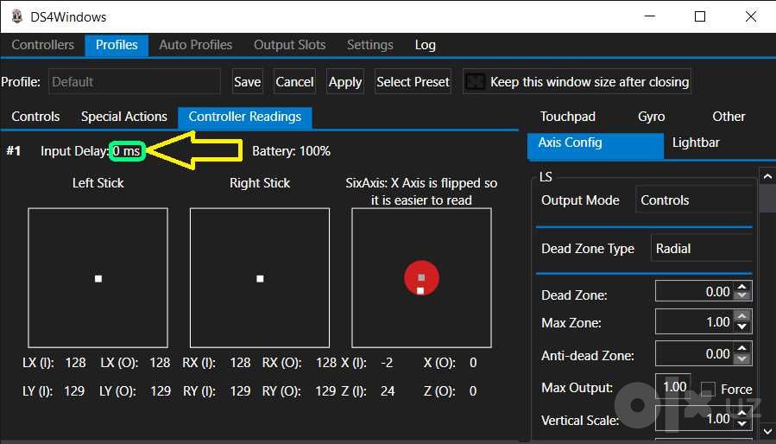Go to the Output Slots tab
Screen dimensions: 776x444
click(x=289, y=45)
